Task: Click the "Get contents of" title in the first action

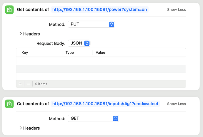Action: tap(33, 10)
